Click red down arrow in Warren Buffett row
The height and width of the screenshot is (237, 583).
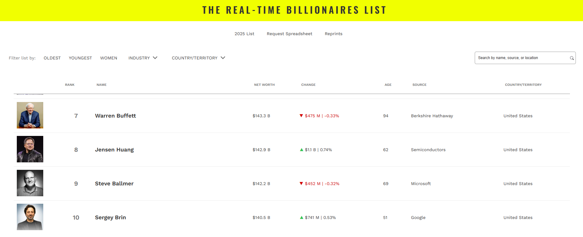point(301,116)
